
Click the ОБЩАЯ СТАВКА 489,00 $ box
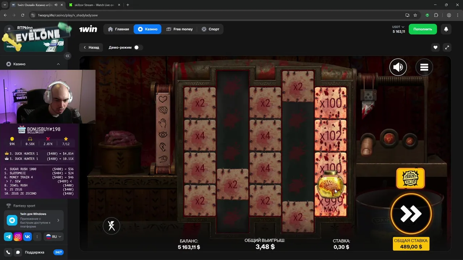pos(411,244)
